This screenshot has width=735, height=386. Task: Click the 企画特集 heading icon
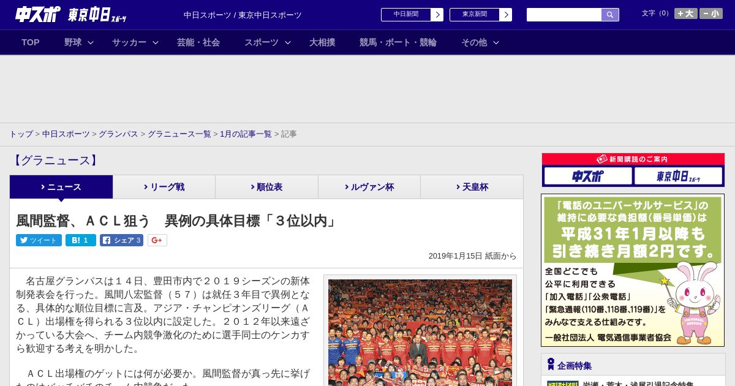551,365
